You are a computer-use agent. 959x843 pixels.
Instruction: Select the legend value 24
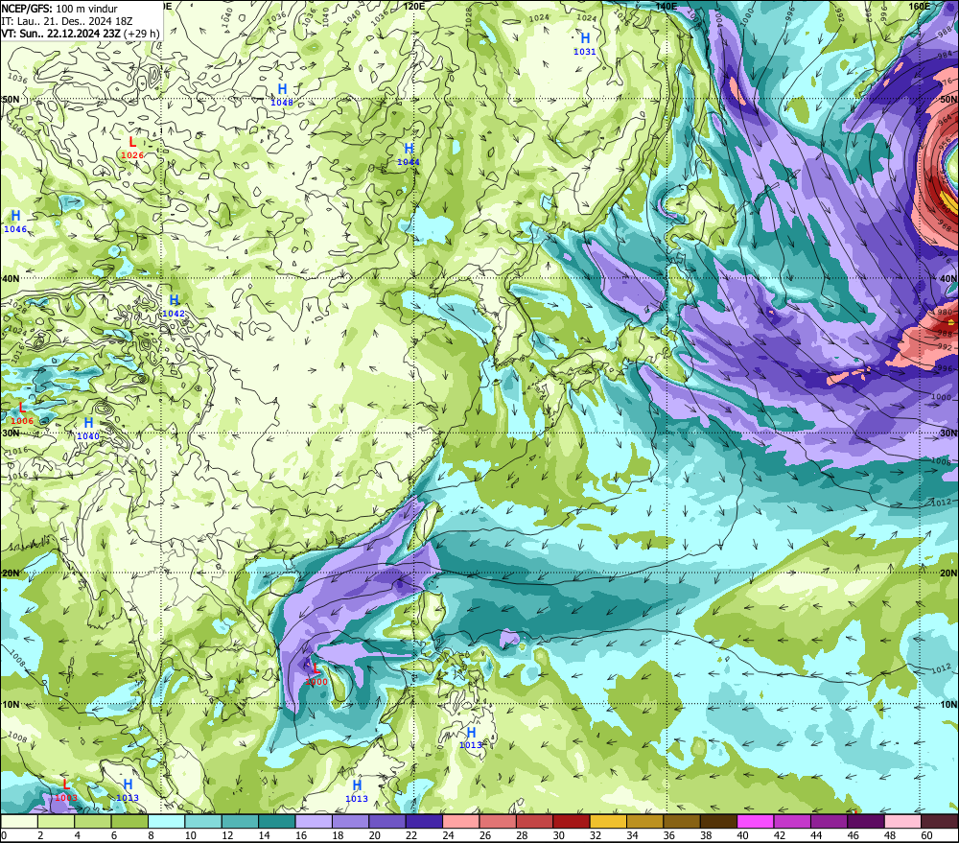[448, 835]
